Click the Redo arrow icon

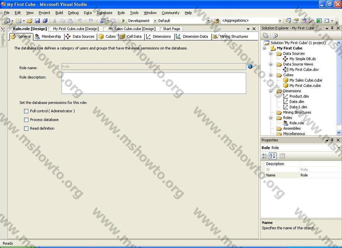[91, 21]
